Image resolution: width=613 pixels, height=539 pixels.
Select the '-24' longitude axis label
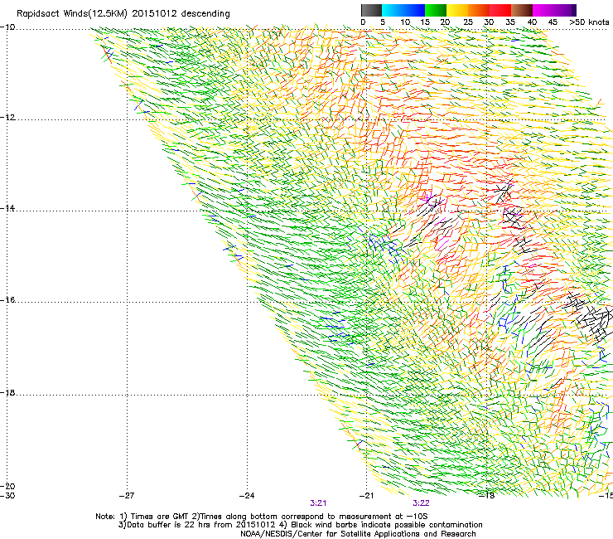[247, 496]
